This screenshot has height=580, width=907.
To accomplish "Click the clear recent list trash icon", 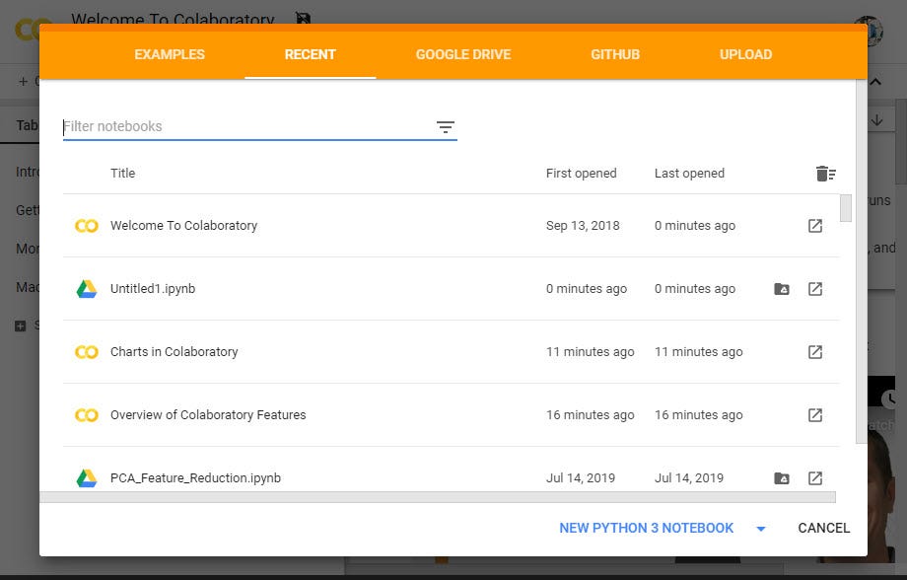I will pyautogui.click(x=825, y=174).
